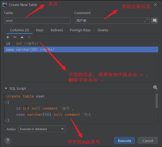
Task: Select the name varchar(50) column row
Action: coord(81,49)
